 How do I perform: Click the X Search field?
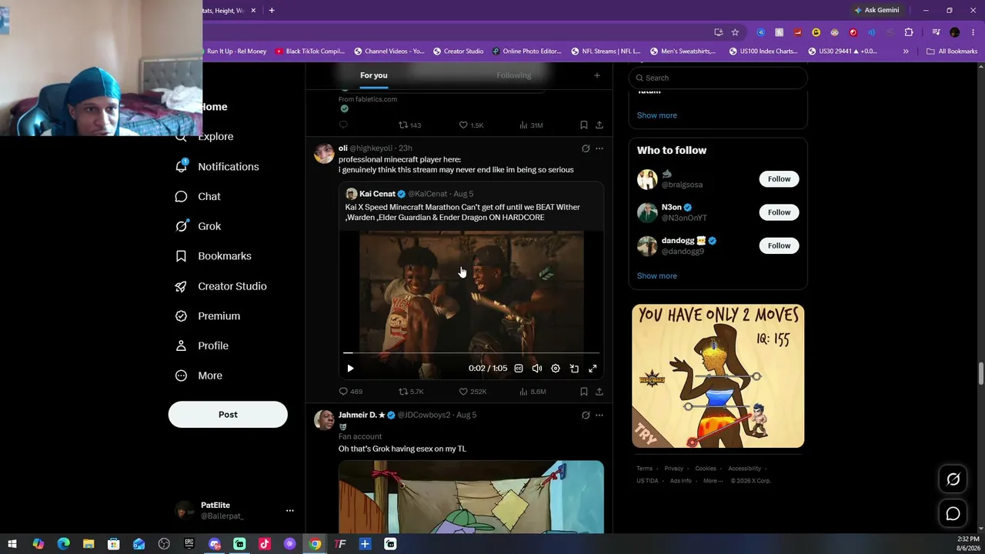tap(718, 78)
